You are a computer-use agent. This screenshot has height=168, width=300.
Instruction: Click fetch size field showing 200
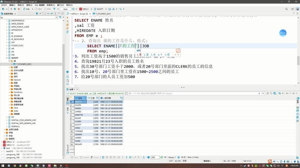155,157
